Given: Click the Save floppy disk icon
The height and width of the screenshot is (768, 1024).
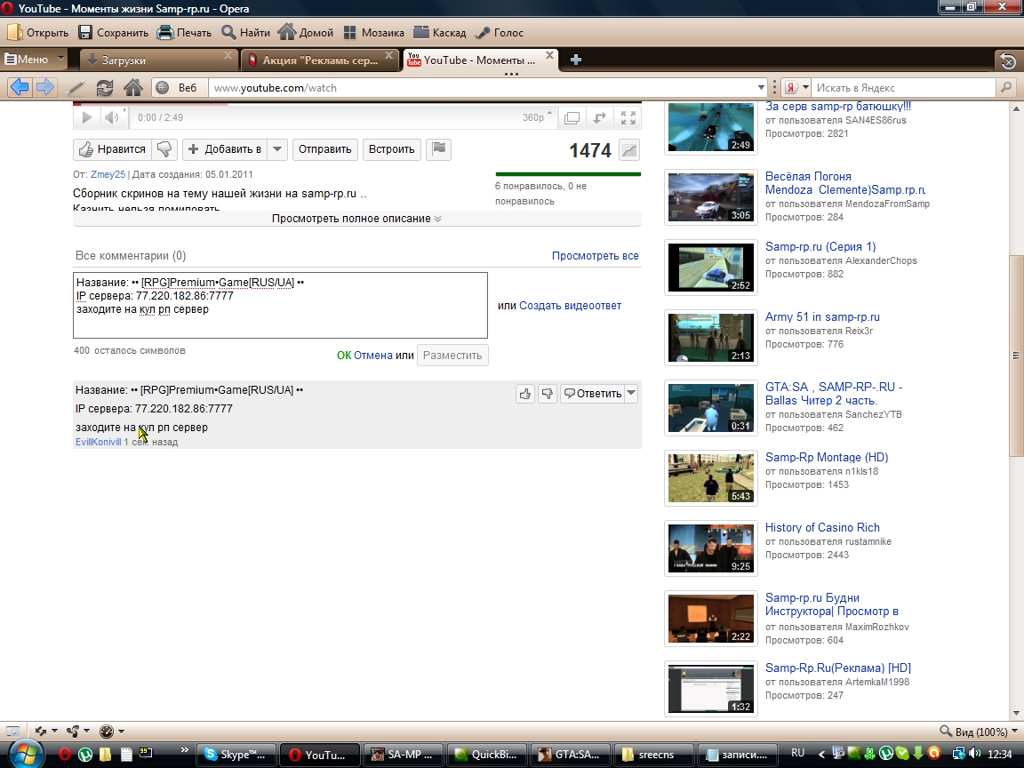Looking at the screenshot, I should [x=85, y=33].
